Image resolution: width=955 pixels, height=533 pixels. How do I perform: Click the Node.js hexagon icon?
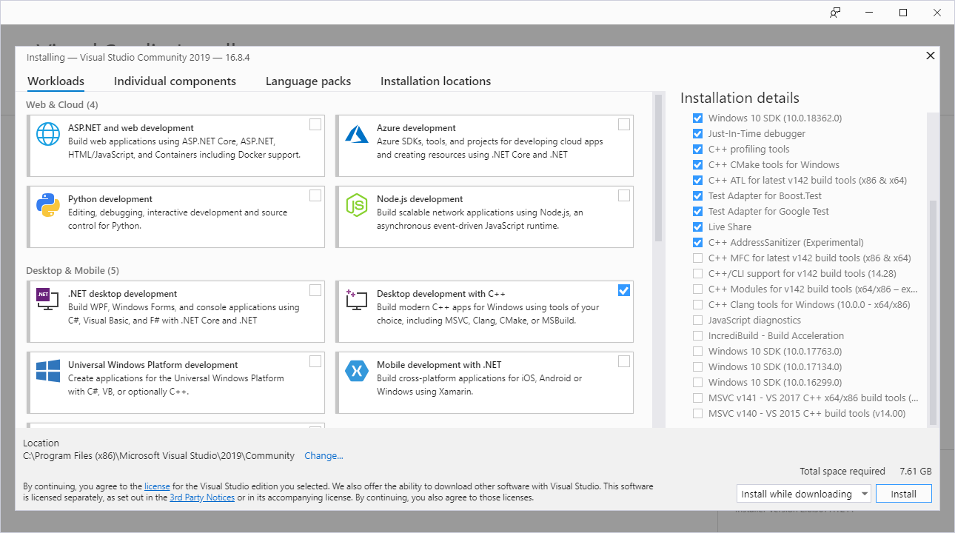357,205
